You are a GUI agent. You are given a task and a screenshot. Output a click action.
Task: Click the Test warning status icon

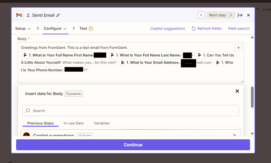[91, 29]
